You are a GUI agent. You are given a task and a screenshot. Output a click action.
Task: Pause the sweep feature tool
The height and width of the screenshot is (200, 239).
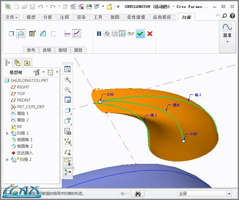(x=99, y=33)
